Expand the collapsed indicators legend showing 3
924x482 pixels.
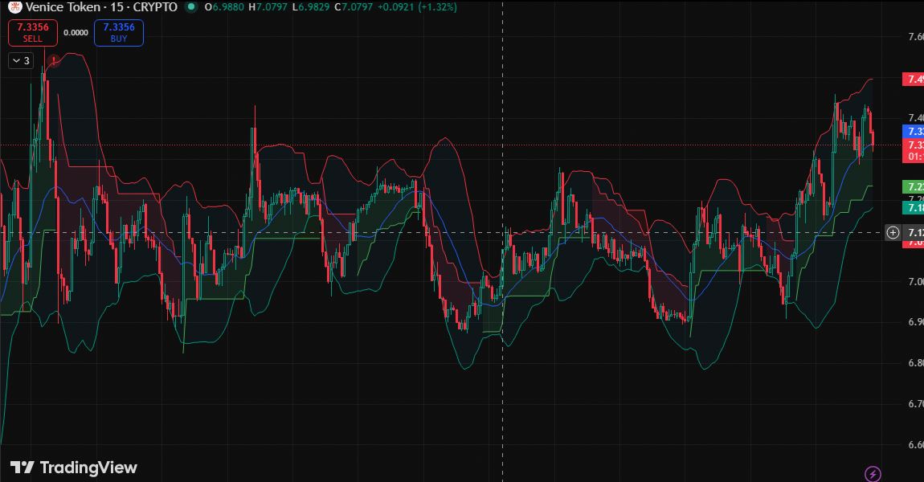tap(21, 61)
